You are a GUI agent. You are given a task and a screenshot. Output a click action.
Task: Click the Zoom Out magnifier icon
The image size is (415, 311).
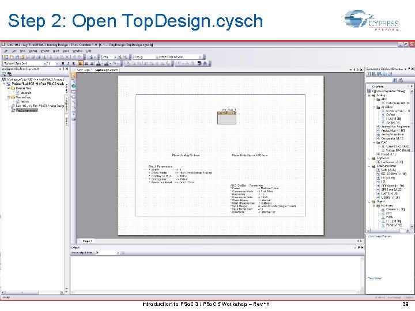pos(126,57)
